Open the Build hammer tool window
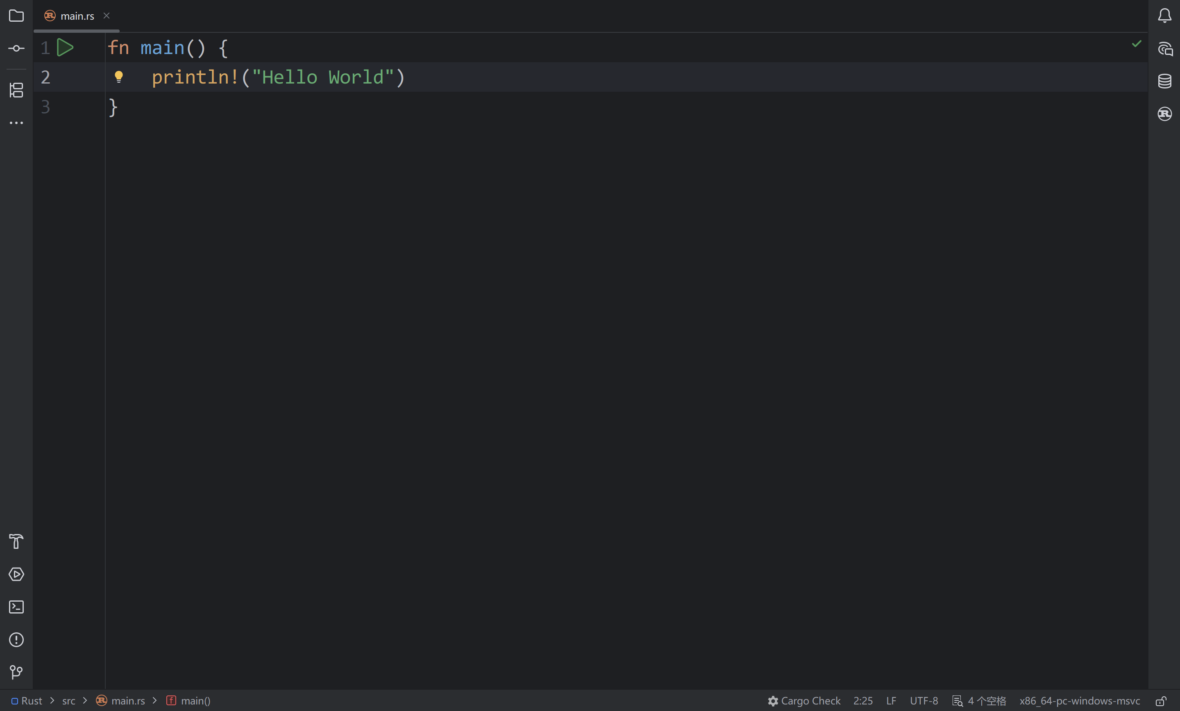Image resolution: width=1180 pixels, height=711 pixels. pos(16,541)
